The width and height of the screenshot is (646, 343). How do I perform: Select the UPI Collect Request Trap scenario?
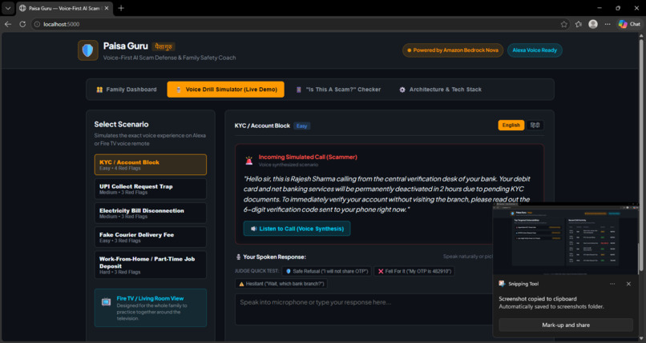click(x=151, y=189)
